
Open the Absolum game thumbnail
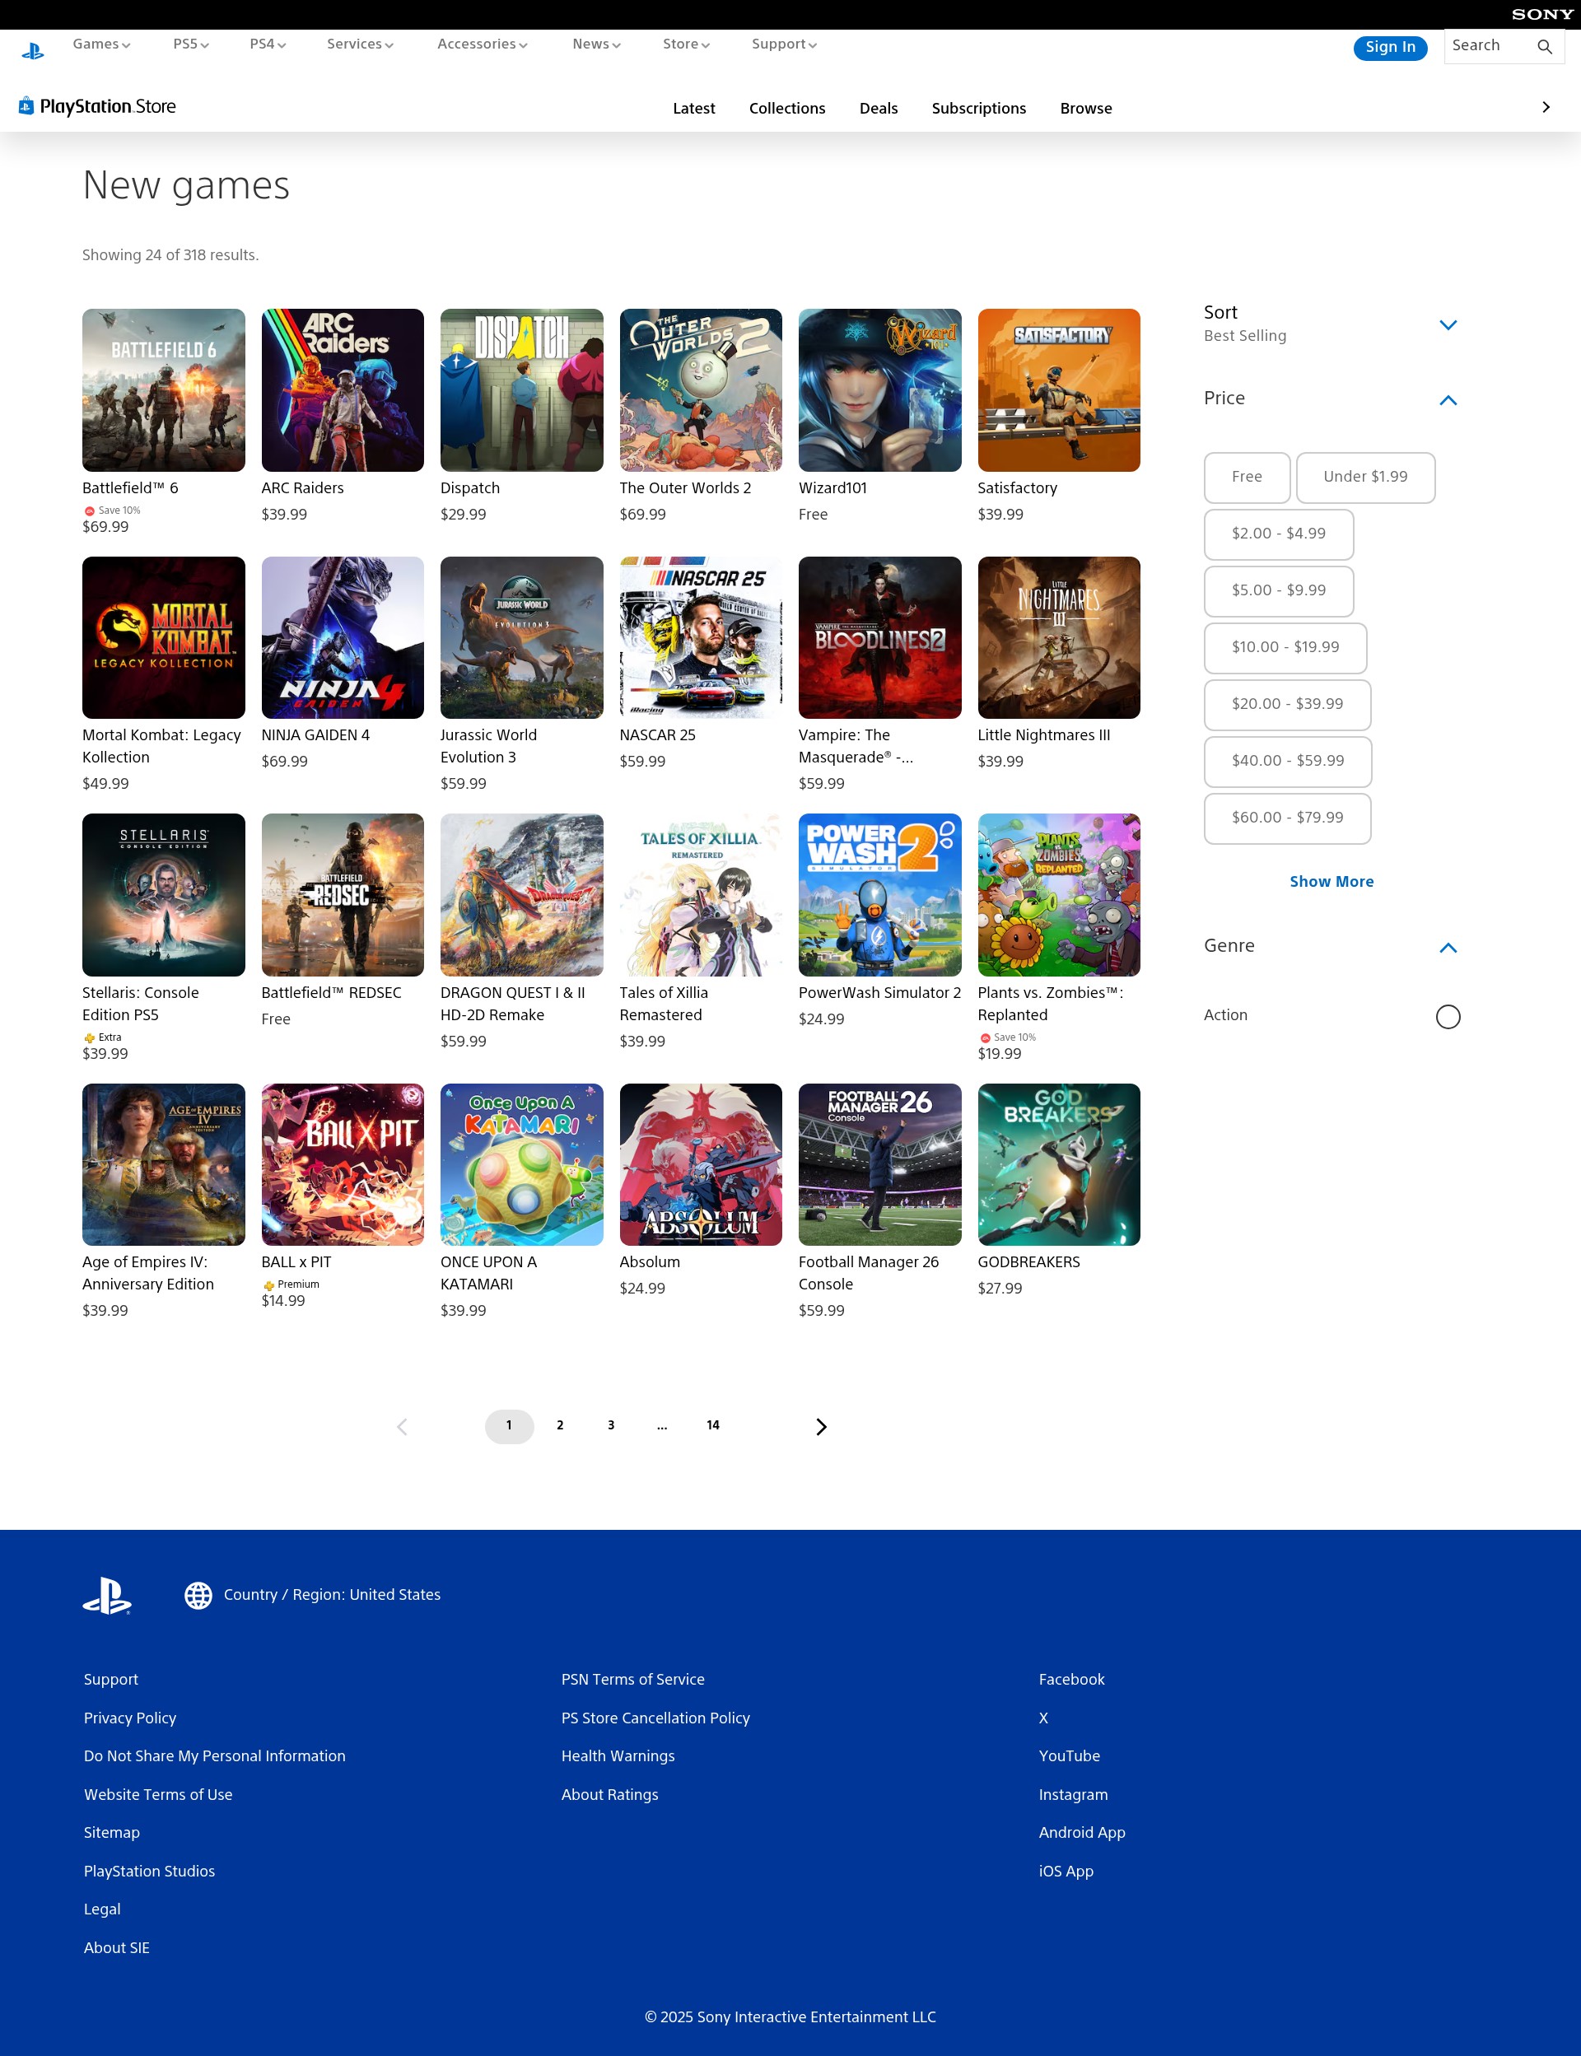click(x=701, y=1165)
